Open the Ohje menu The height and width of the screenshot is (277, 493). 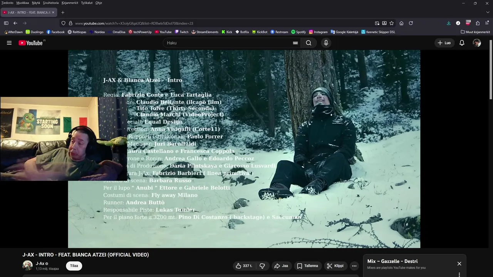click(x=99, y=3)
